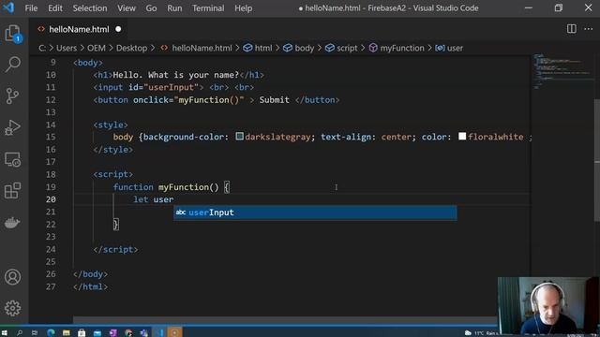Open the Remote Explorer view
600x337 pixels.
point(12,159)
